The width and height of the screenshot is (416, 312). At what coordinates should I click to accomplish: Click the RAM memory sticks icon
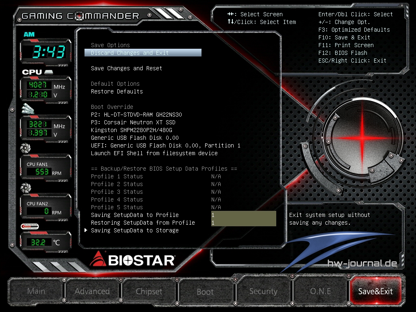click(x=28, y=109)
